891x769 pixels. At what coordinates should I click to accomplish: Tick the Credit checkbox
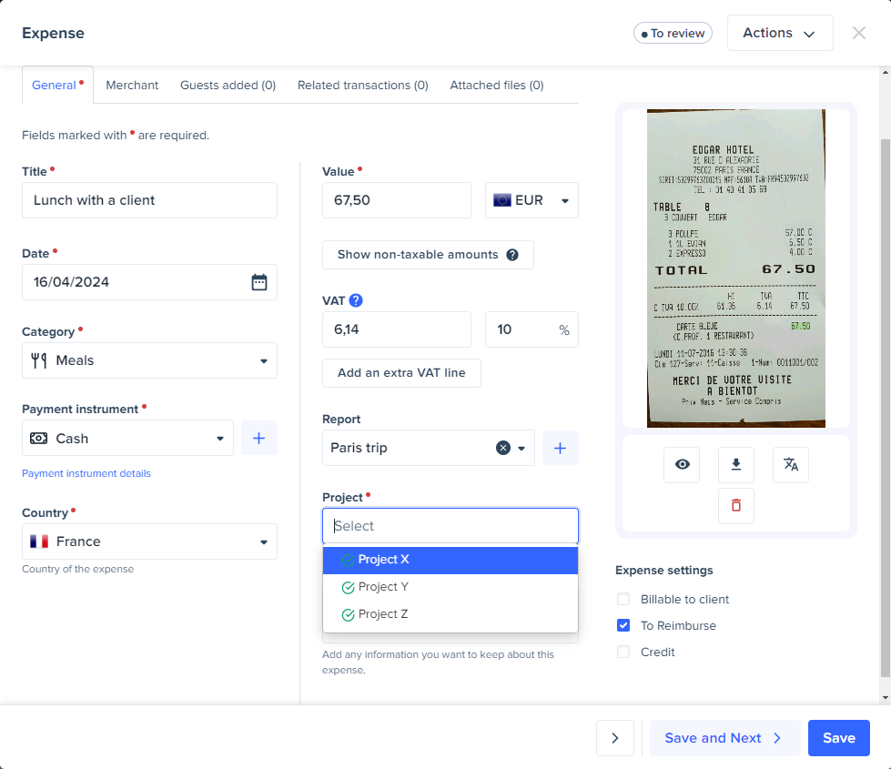point(623,653)
